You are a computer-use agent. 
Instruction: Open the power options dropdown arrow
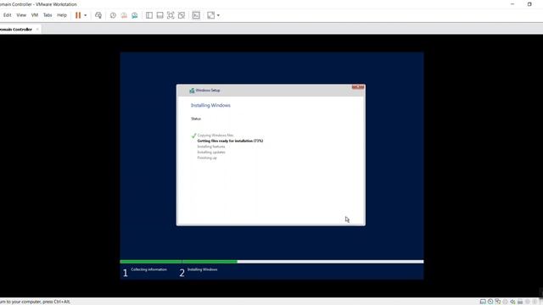[86, 15]
